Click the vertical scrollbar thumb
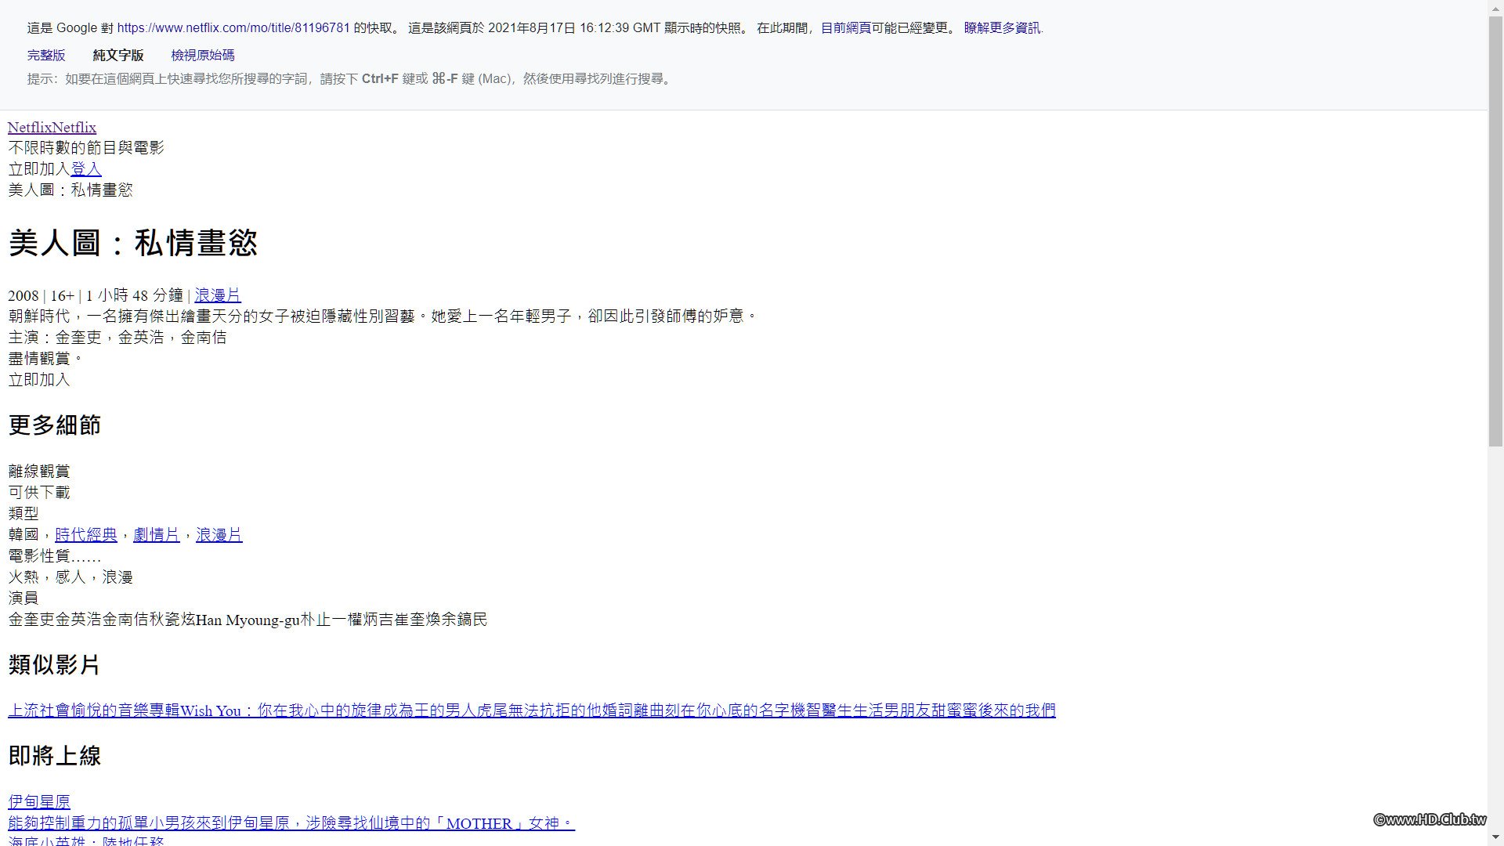Screen dimensions: 1504x846 click(1495, 231)
